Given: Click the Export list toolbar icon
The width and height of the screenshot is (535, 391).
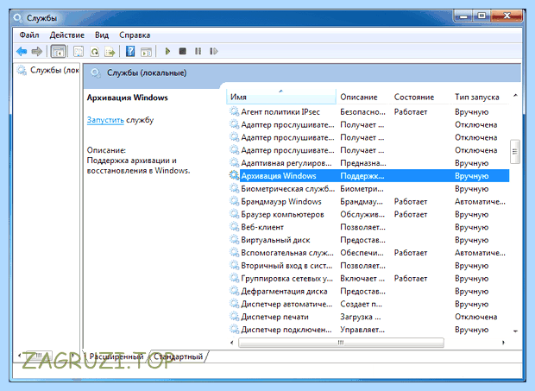Looking at the screenshot, I should (x=110, y=52).
